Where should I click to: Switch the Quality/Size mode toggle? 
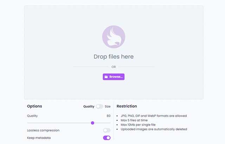(x=99, y=106)
